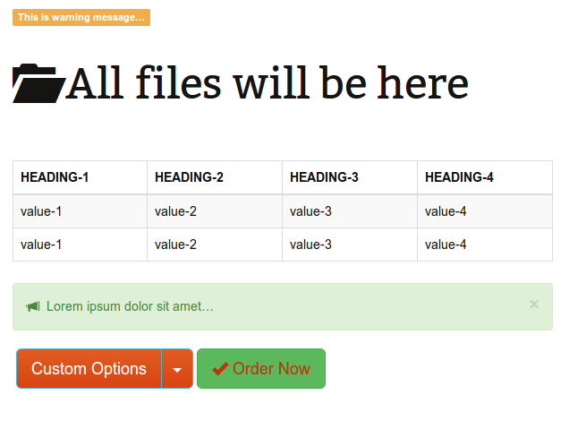Open the Custom Options dropdown caret
Viewport: 569px width, 438px height.
coord(177,369)
